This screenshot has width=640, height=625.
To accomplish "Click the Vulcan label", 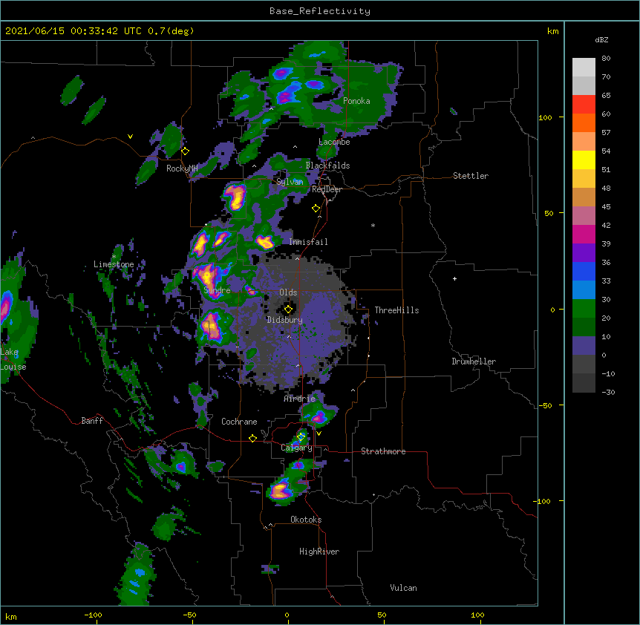I will pos(403,588).
